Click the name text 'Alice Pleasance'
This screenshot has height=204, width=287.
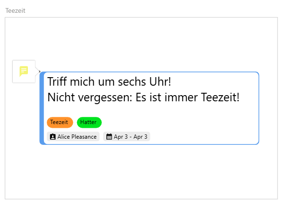click(77, 137)
